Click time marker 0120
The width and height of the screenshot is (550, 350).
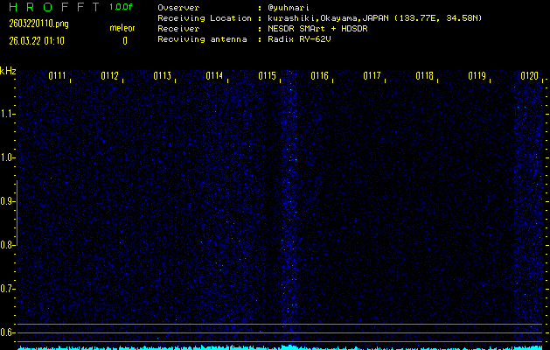[x=529, y=76]
